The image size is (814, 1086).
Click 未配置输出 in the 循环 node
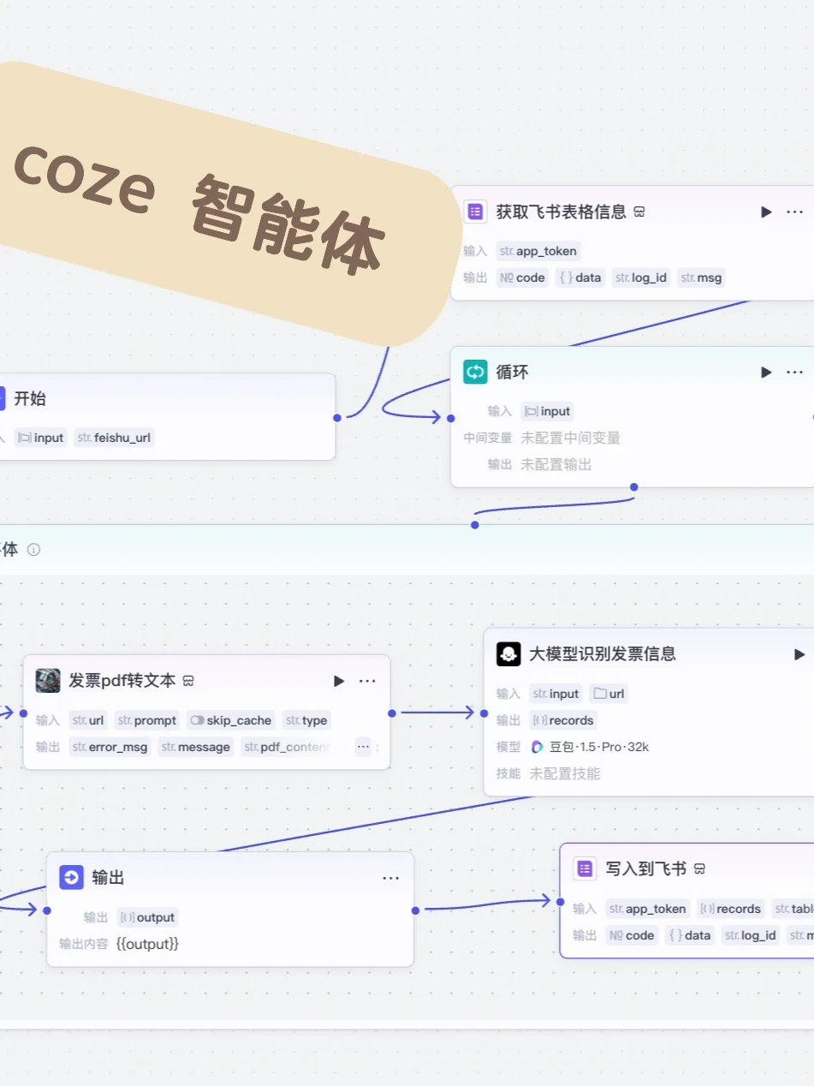pos(556,464)
